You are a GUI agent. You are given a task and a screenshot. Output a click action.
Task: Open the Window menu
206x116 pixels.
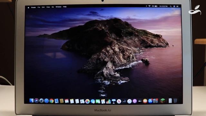pos(58,7)
